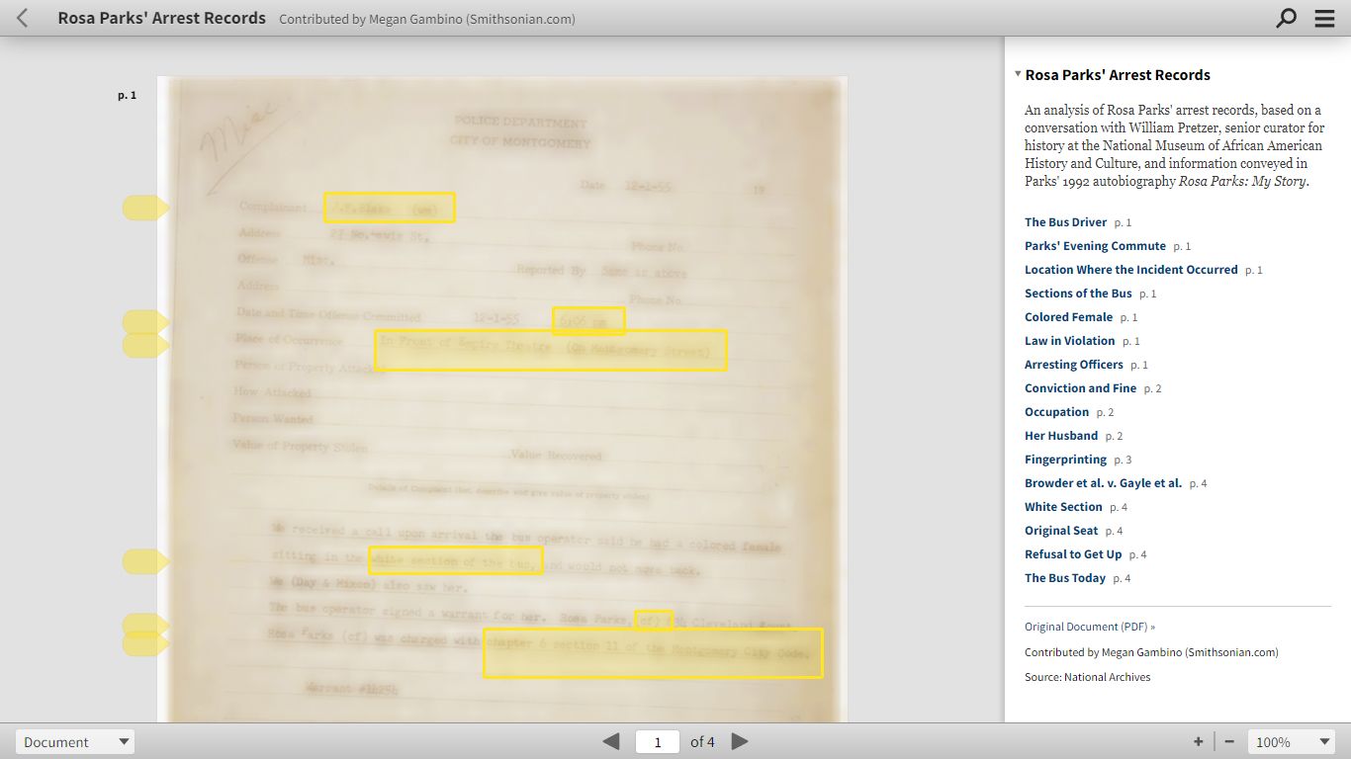Open the Refusal to Get Up note

pos(1073,554)
